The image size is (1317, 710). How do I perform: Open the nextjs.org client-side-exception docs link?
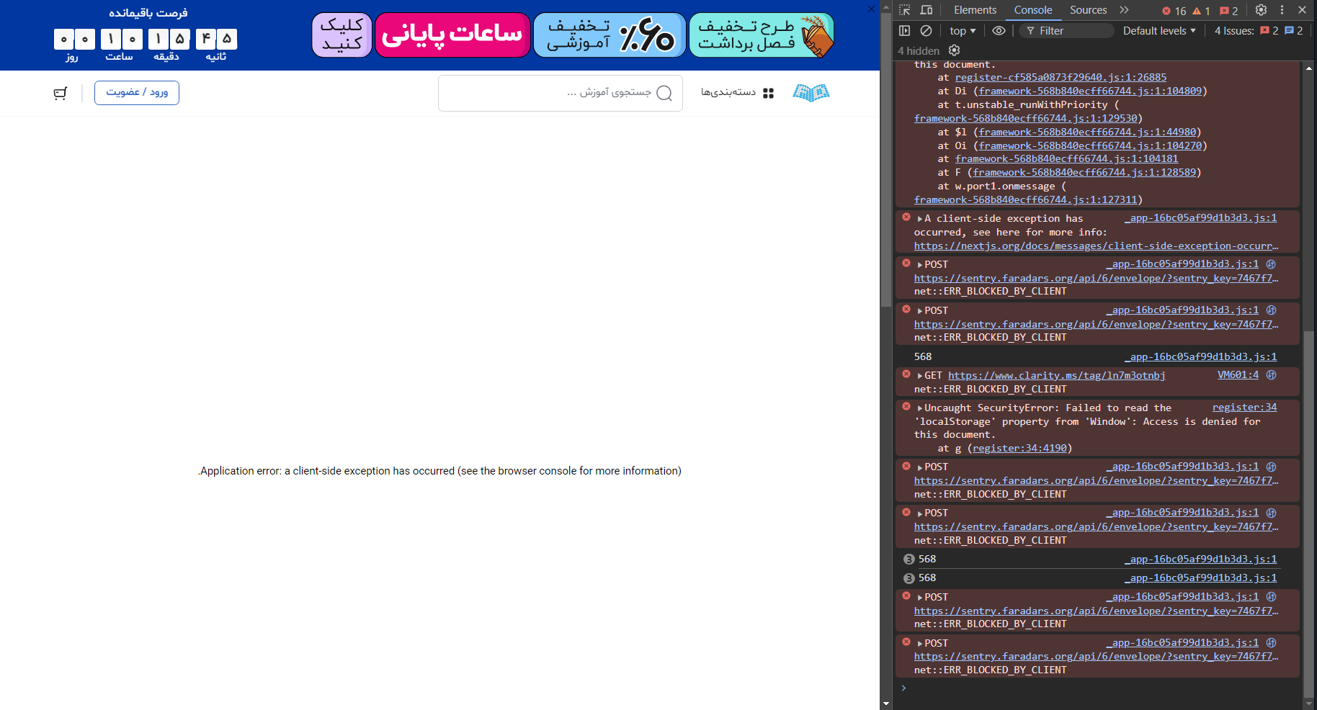[x=1096, y=246]
